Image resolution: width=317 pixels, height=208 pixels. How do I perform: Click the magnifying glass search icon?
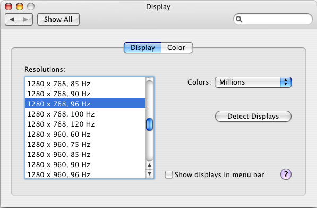point(239,19)
